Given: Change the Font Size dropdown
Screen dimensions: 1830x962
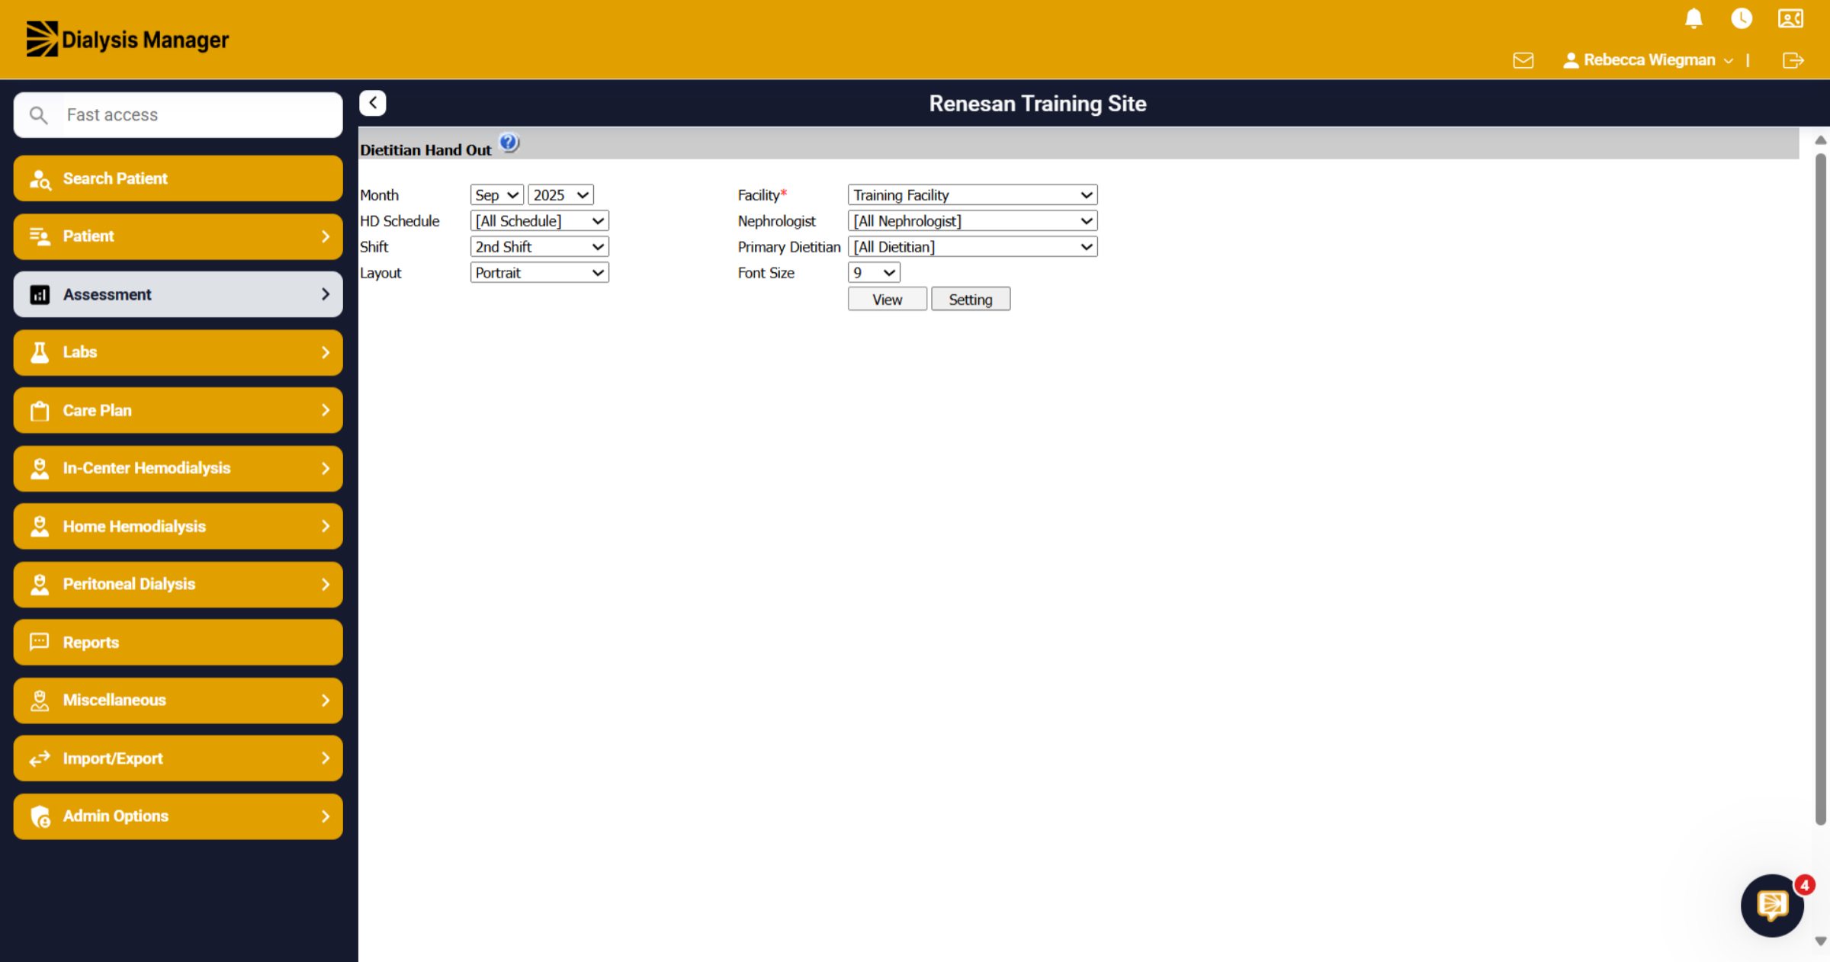Looking at the screenshot, I should (x=874, y=273).
